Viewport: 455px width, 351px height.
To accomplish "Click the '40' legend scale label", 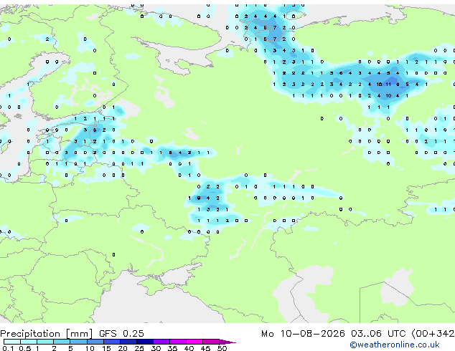I will pyautogui.click(x=189, y=348).
